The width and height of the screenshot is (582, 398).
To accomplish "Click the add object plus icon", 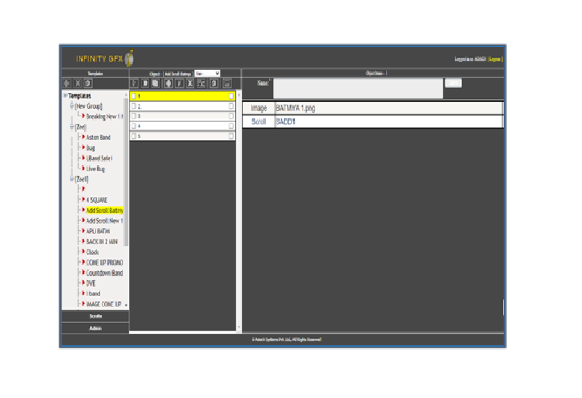I will tap(168, 83).
